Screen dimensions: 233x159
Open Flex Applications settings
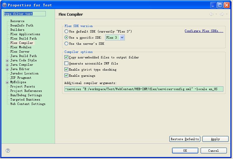(25, 34)
